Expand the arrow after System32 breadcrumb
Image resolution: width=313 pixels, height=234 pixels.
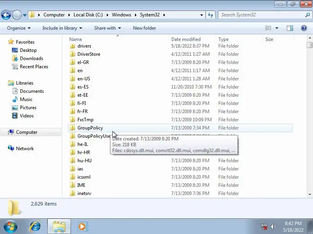(164, 15)
